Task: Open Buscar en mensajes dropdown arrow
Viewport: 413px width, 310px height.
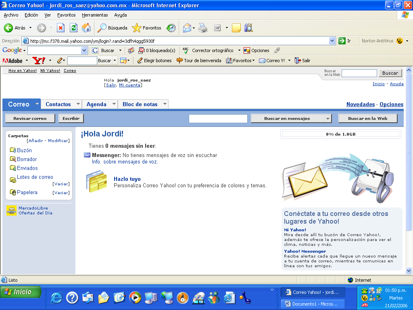Action: tap(328, 119)
